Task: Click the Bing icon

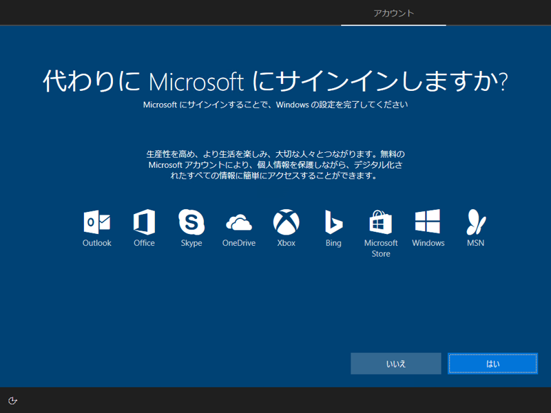Action: [333, 222]
